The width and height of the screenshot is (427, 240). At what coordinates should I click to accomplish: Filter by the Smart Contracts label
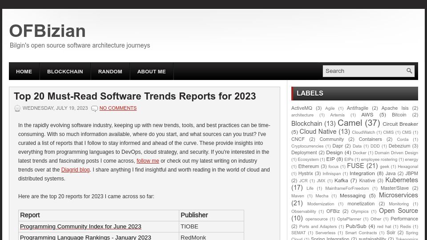(x=361, y=233)
